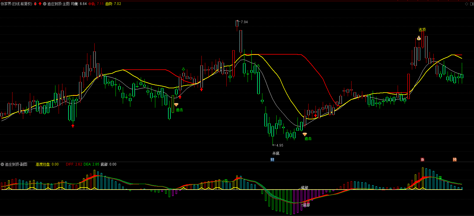Click the red candlestick icon beside 张家界 title
The image size is (474, 216).
coord(35,4)
